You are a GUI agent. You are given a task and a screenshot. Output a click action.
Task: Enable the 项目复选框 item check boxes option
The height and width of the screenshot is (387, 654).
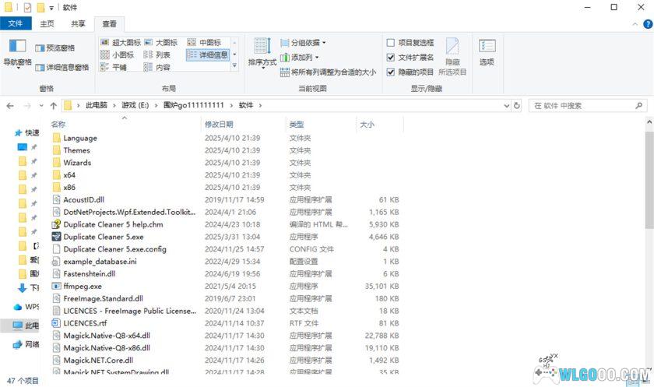click(x=391, y=43)
